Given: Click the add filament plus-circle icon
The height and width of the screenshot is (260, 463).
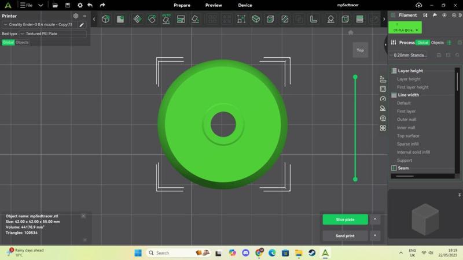Looking at the screenshot, I should (x=444, y=15).
